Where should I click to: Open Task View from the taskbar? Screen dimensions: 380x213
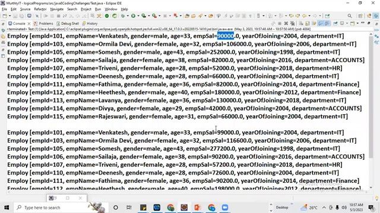129,208
